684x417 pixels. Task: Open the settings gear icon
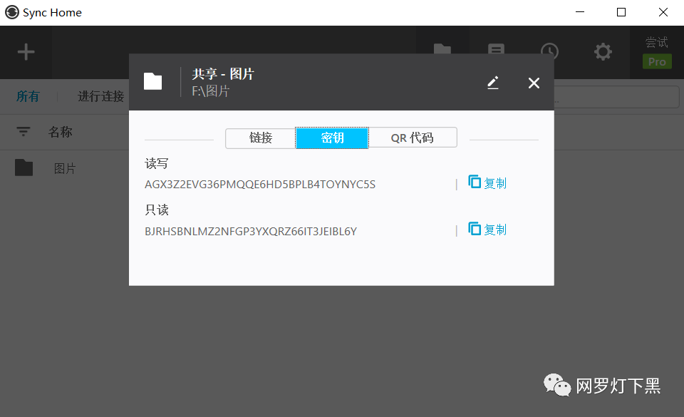click(603, 52)
